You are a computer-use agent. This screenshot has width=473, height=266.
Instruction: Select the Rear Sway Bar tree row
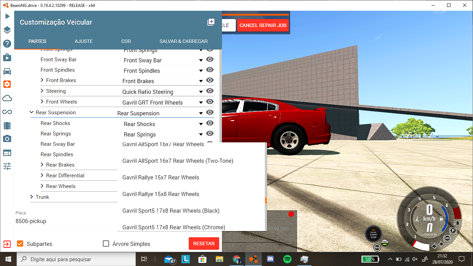pos(57,144)
